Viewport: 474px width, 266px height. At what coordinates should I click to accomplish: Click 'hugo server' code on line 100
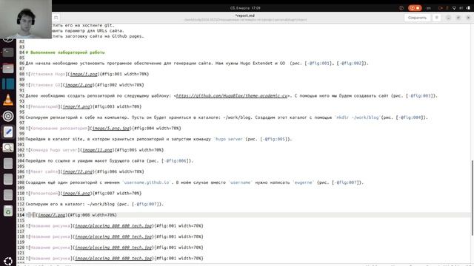tap(229, 140)
